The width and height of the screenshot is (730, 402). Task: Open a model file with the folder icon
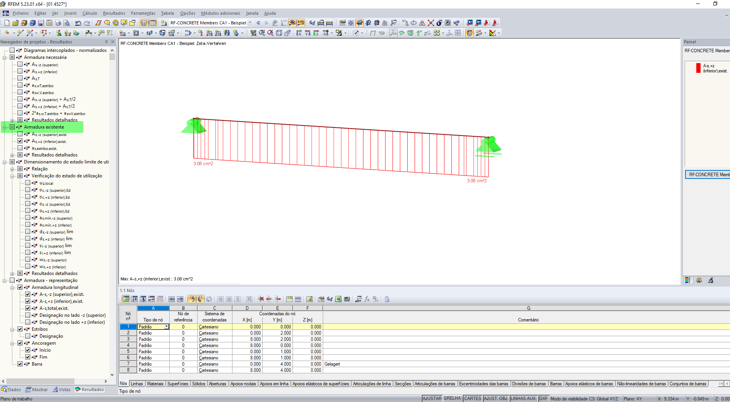click(15, 23)
